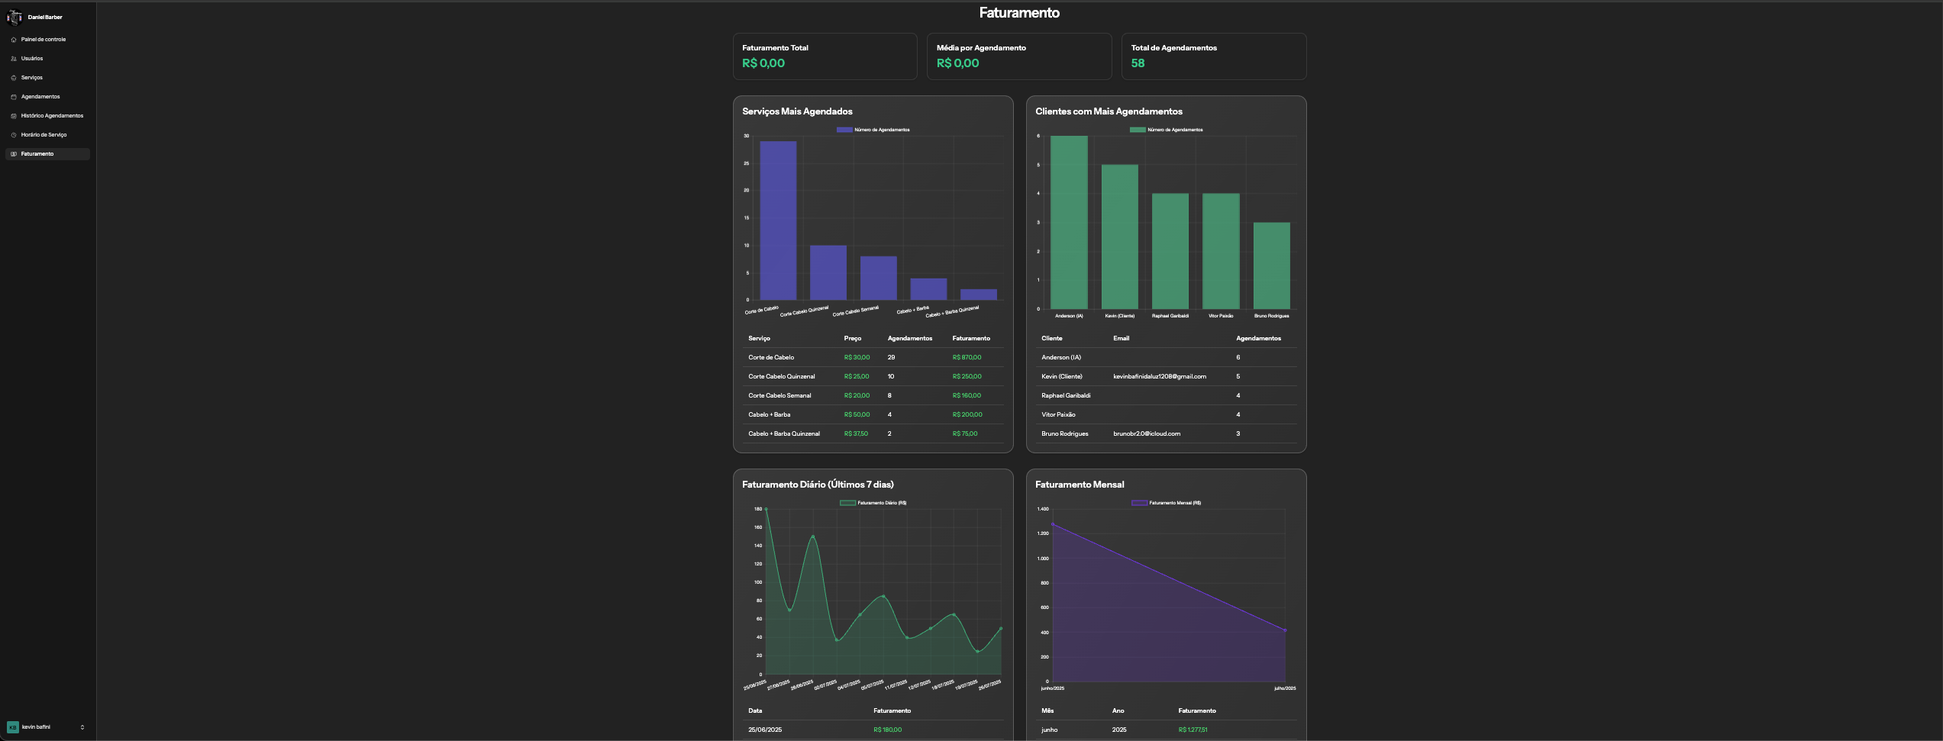Expand the kevin bafini account menu chevron
Screen dimensions: 1943x741
click(x=82, y=727)
